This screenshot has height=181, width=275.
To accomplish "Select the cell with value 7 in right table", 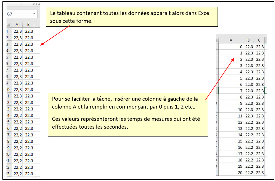I will click(x=231, y=91).
